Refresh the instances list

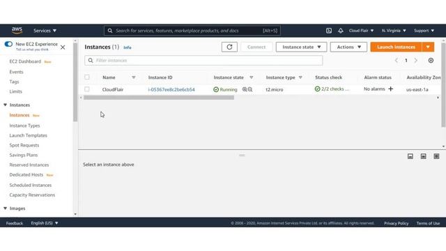229,47
